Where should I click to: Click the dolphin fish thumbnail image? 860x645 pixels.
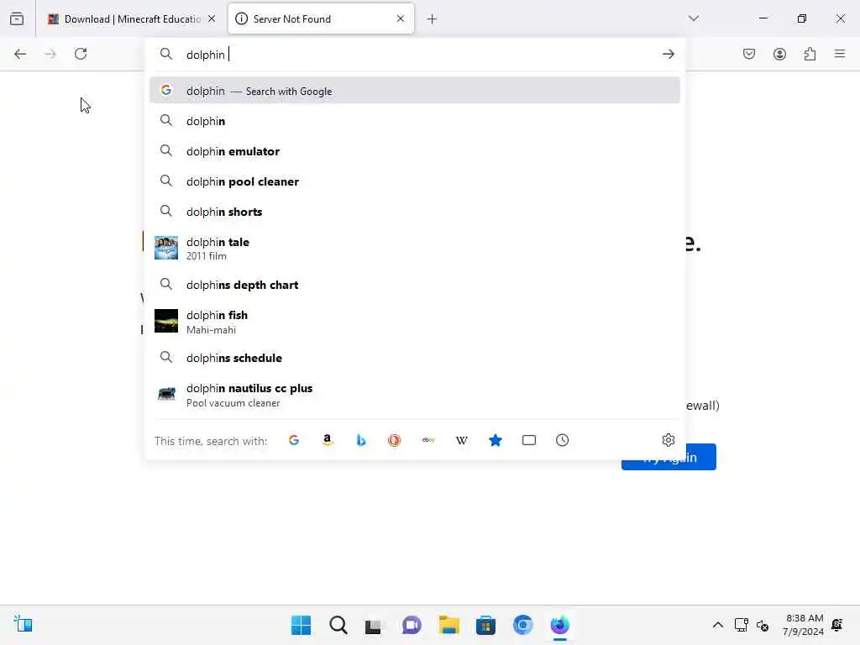coord(166,321)
